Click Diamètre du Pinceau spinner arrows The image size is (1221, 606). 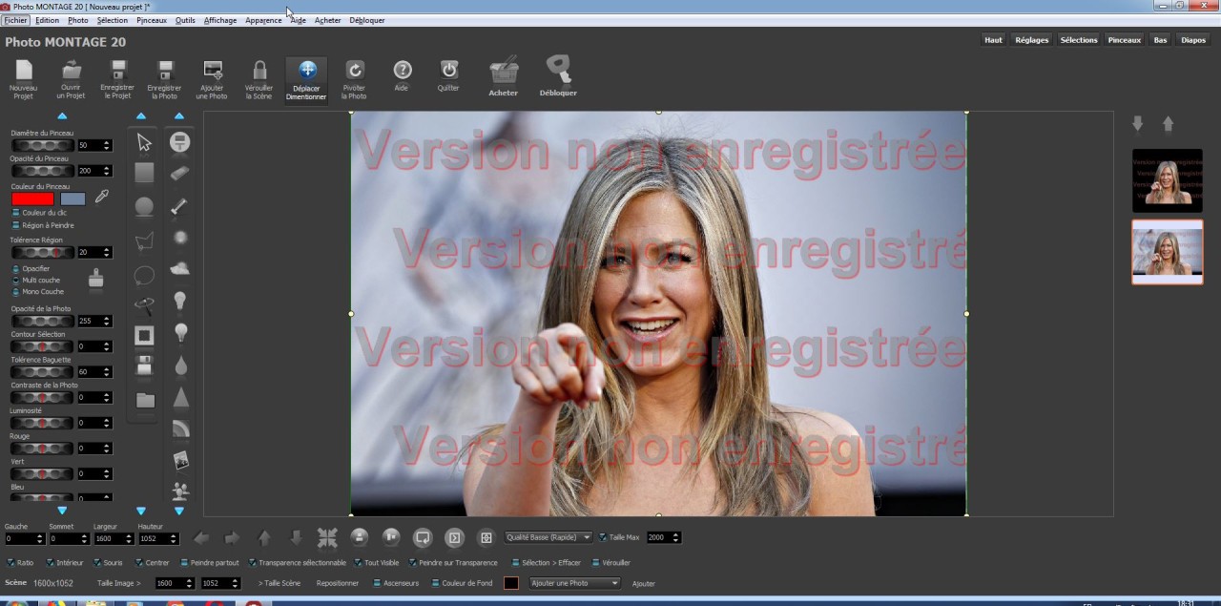click(x=106, y=146)
